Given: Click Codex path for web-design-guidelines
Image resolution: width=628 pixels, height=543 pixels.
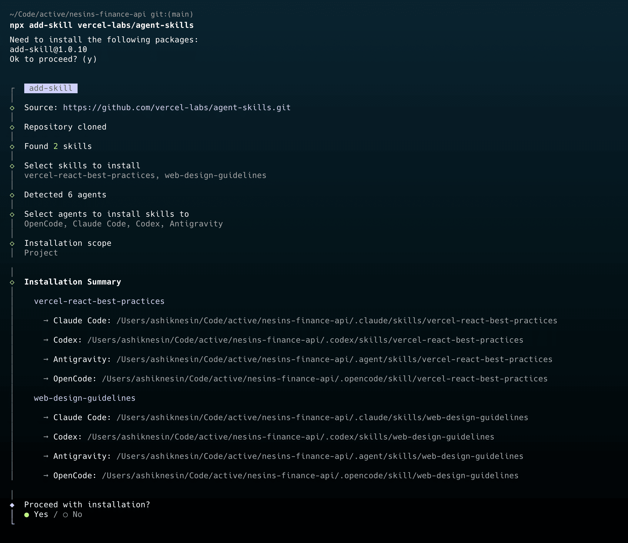Looking at the screenshot, I should click(x=290, y=437).
